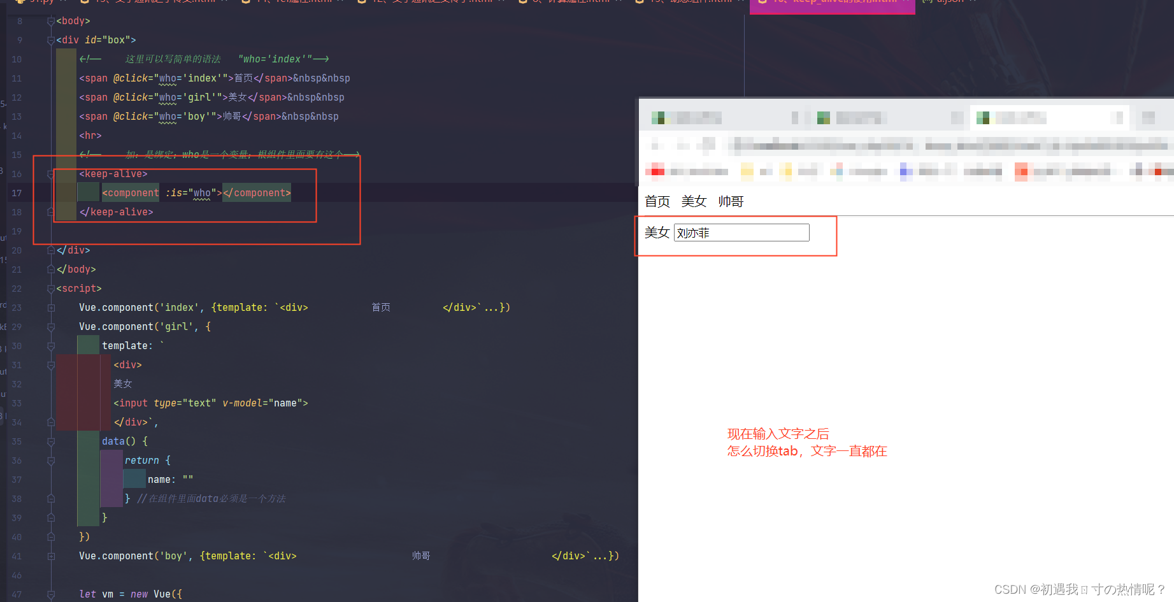Collapse the template string fold on line 30
1174x602 pixels.
[51, 346]
